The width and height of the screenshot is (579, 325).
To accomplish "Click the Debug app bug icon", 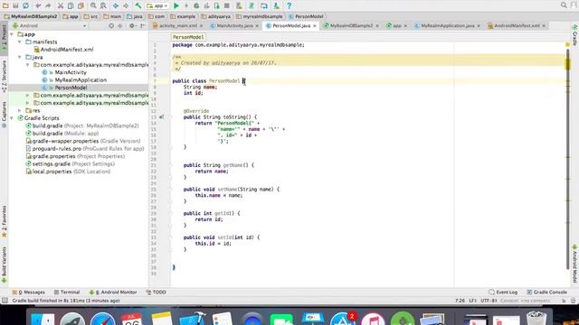I will (x=196, y=5).
